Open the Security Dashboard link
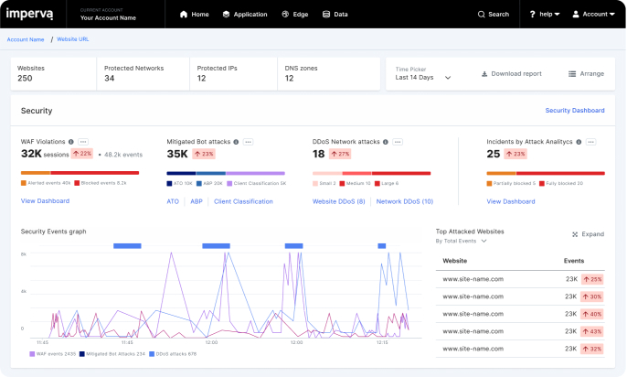 point(574,110)
